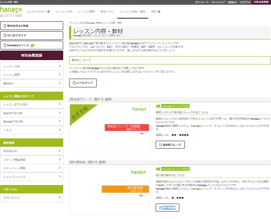Click 英会話フレーズ textbook thumbnail image
The height and width of the screenshot is (219, 271).
(109, 128)
